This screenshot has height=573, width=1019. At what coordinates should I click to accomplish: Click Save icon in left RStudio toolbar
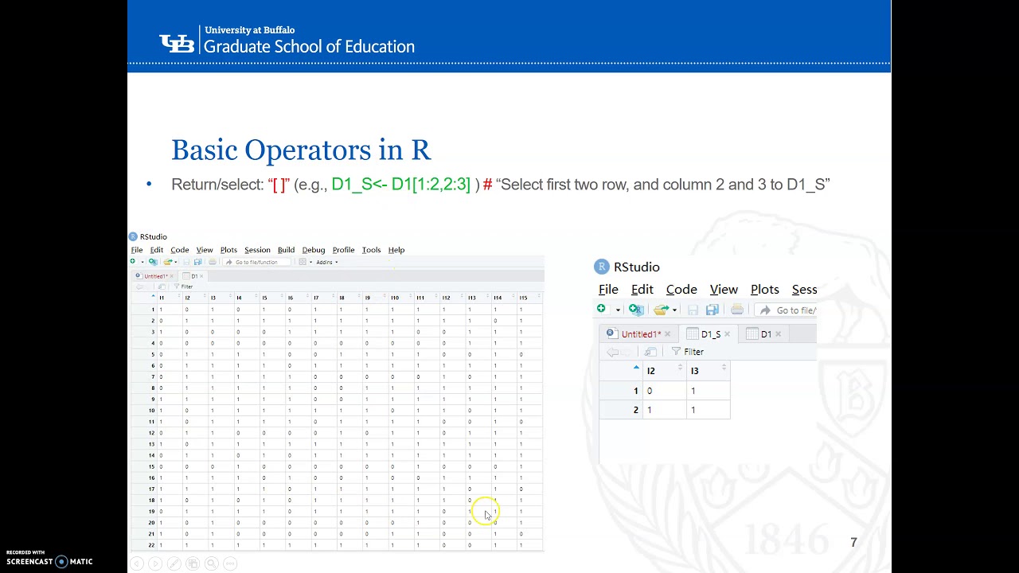[x=186, y=262]
